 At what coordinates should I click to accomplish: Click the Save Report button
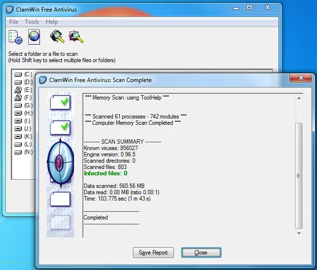pos(153,253)
